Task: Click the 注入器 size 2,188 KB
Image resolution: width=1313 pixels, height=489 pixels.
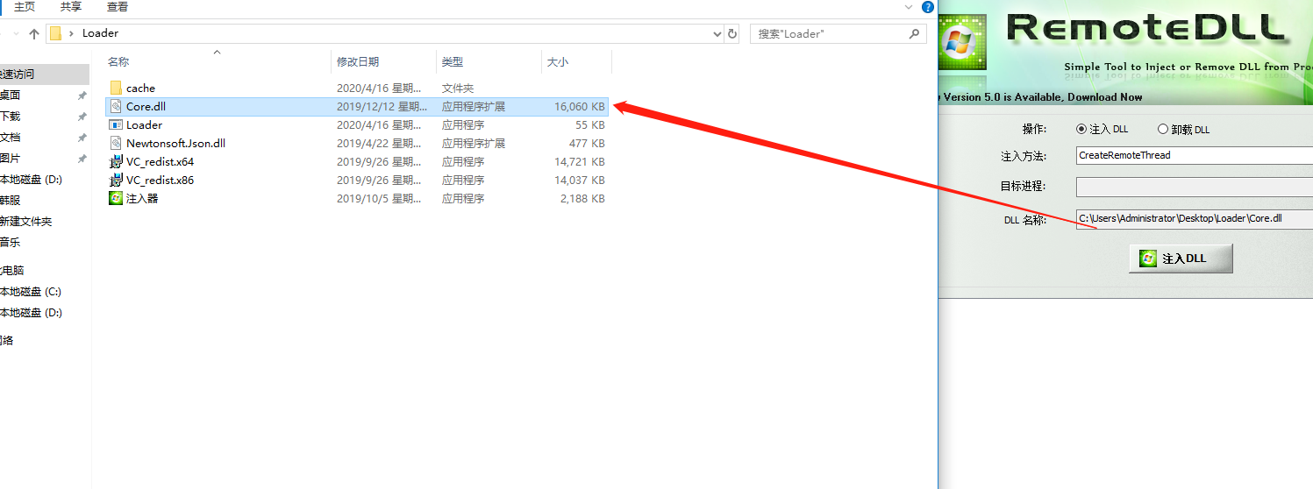Action: (x=582, y=199)
